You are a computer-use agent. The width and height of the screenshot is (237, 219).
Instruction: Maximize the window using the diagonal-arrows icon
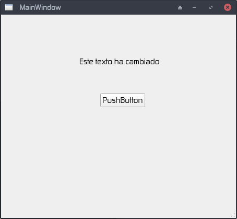(211, 7)
